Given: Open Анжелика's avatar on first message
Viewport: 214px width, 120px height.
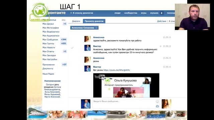Looking at the screenshot, I should (x=87, y=39).
